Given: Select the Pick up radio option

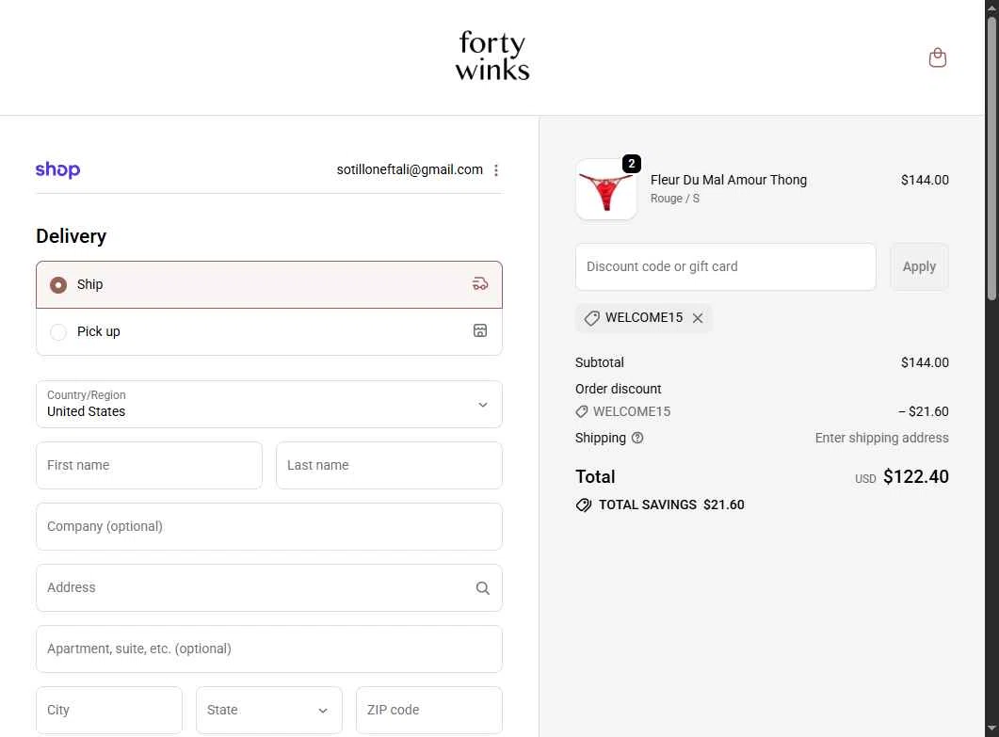Looking at the screenshot, I should pos(58,332).
